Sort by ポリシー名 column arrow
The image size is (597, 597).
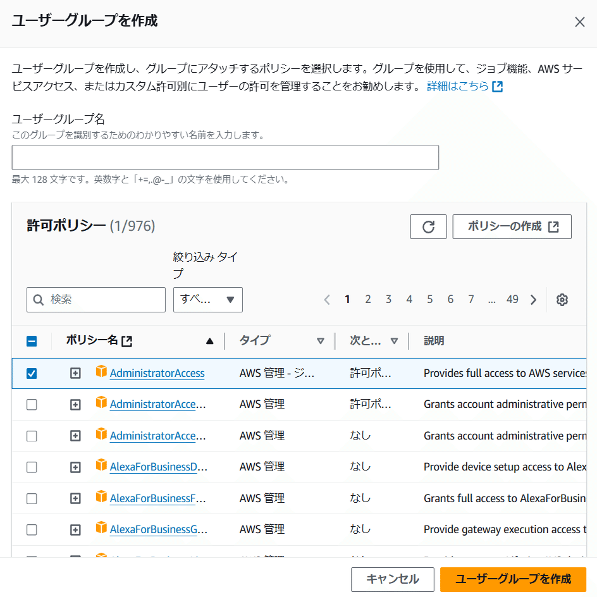pyautogui.click(x=209, y=341)
